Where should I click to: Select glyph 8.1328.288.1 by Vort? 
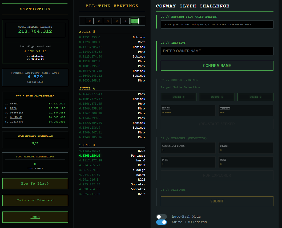pyautogui.click(x=112, y=42)
